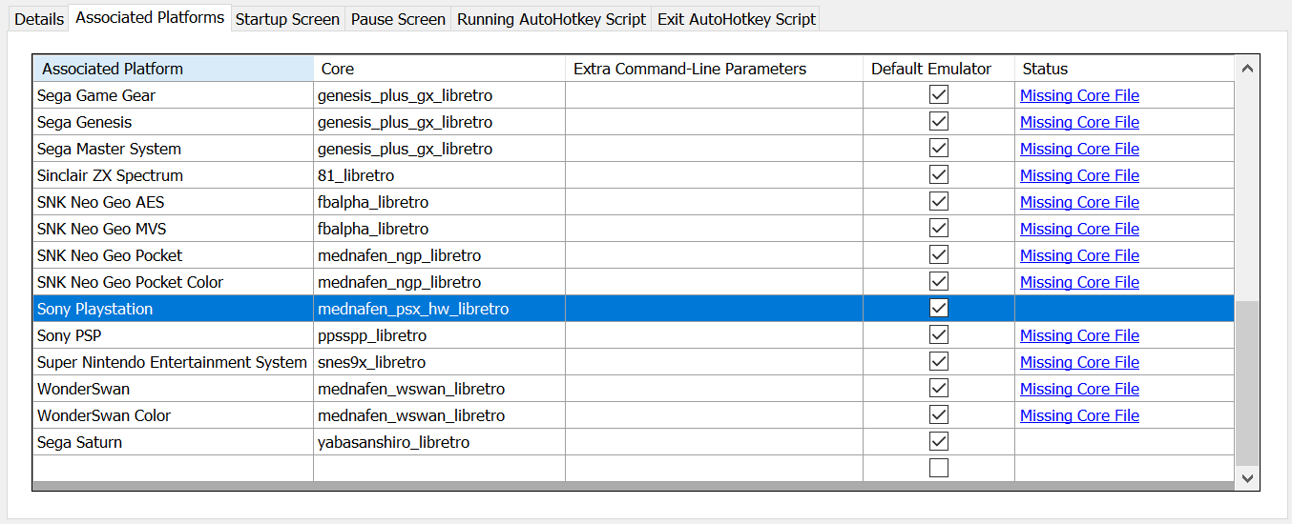Open Missing Core File link for Sega Game Gear
This screenshot has width=1292, height=524.
1079,95
